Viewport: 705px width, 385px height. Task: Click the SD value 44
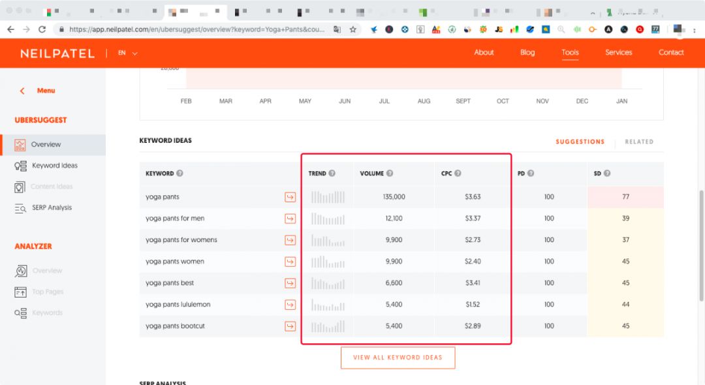(625, 305)
